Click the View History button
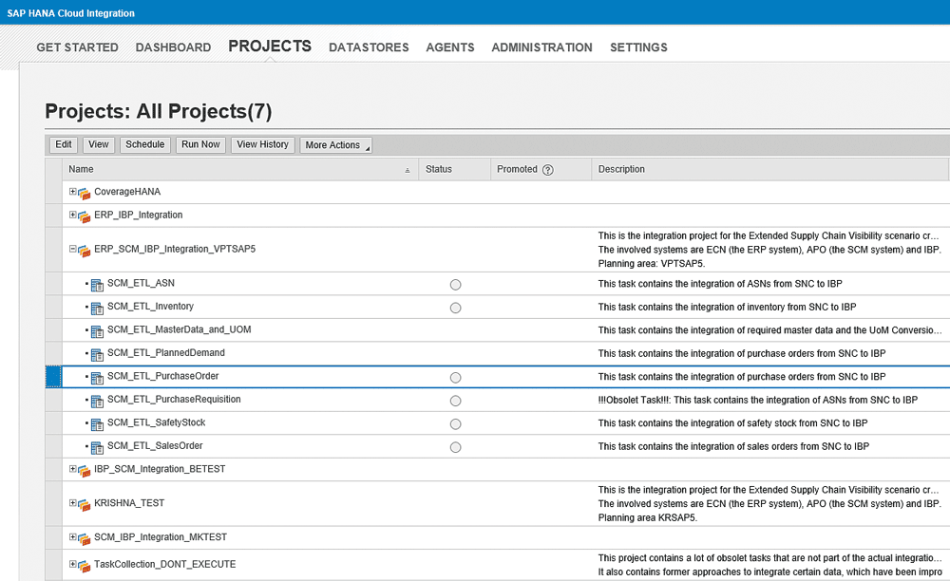Viewport: 950px width, 581px height. (262, 144)
